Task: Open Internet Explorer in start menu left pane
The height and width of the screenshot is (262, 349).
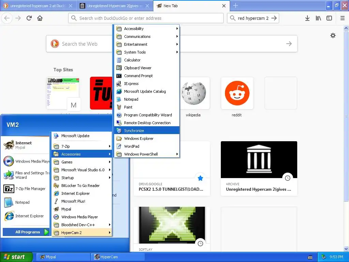Action: pyautogui.click(x=26, y=216)
